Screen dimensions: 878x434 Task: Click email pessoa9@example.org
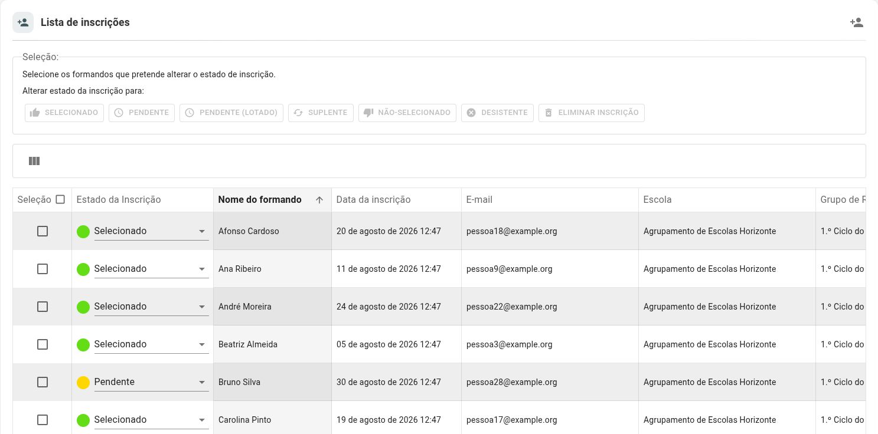pos(510,269)
